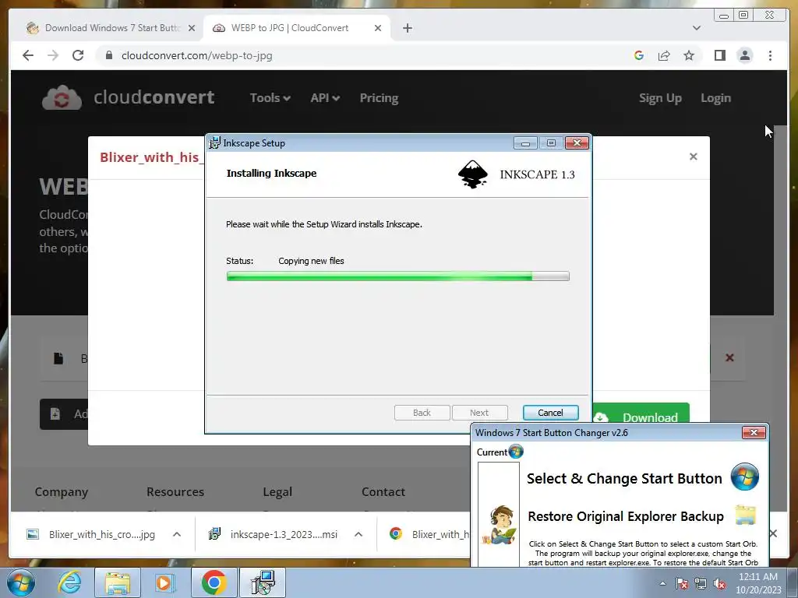
Task: Click the disabled Back button
Action: point(422,413)
